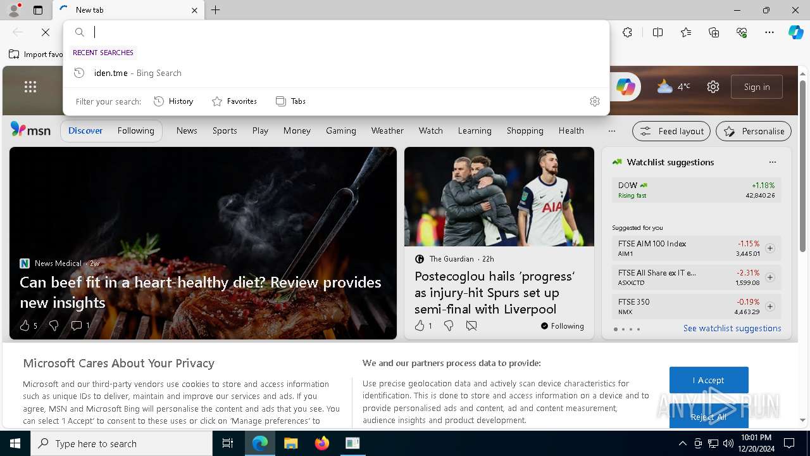Toggle Split screen view
This screenshot has width=810, height=456.
(x=657, y=32)
